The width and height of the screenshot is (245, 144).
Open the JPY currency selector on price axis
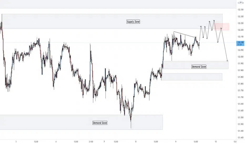(241, 3)
